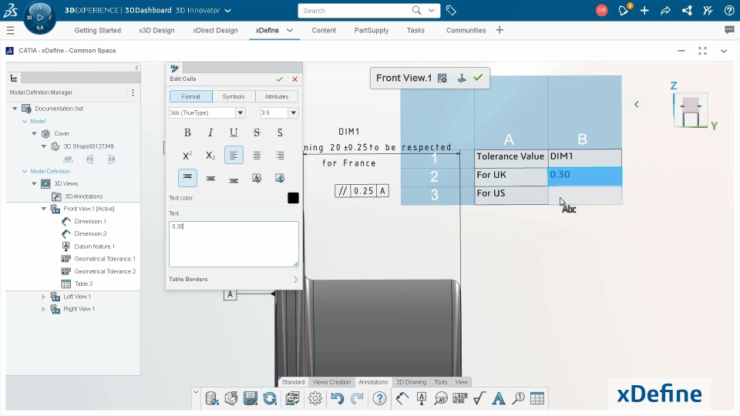Image resolution: width=740 pixels, height=416 pixels.
Task: Select table cell For US
Action: pos(511,193)
